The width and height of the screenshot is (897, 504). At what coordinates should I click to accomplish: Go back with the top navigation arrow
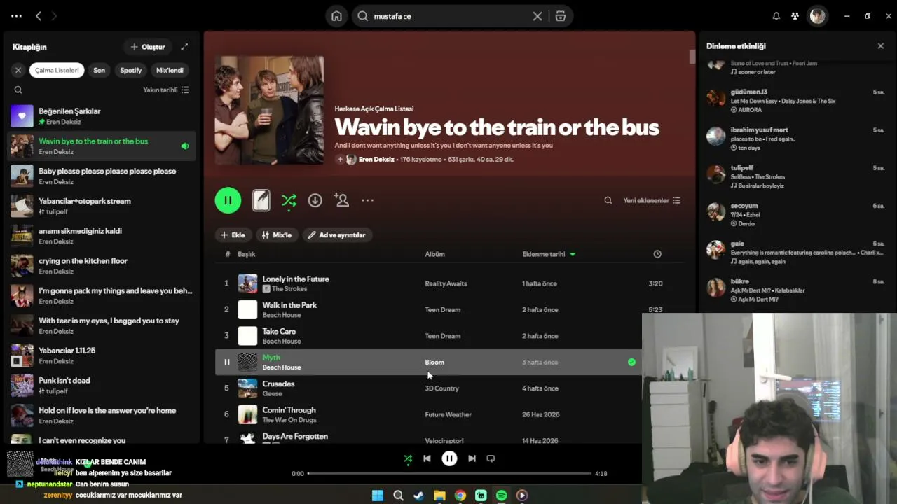(x=39, y=16)
